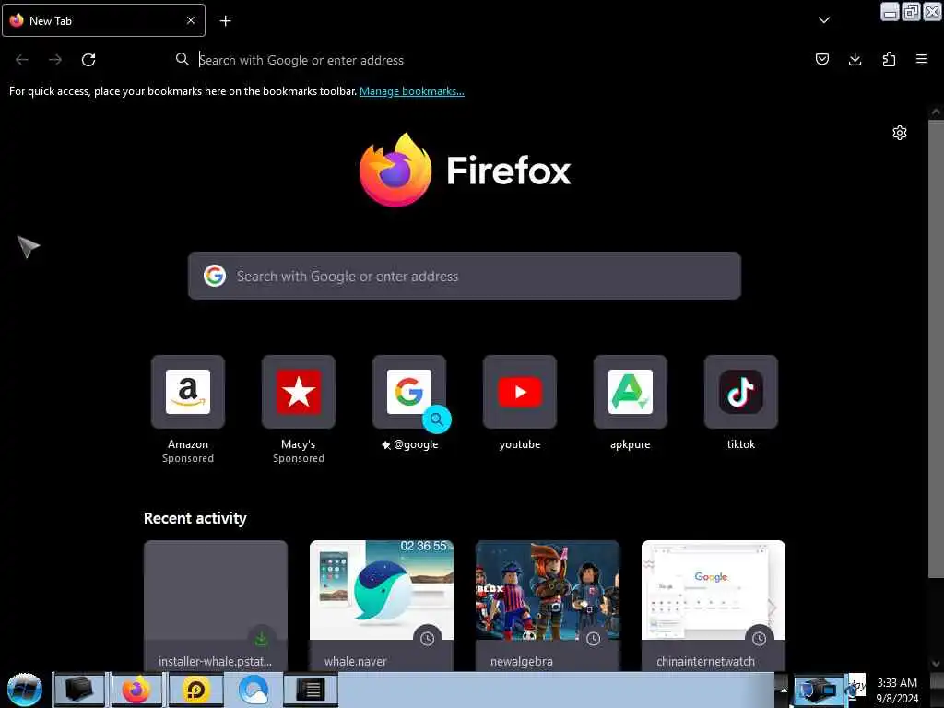The width and height of the screenshot is (944, 708).
Task: Open the document list taskbar app
Action: tap(311, 690)
